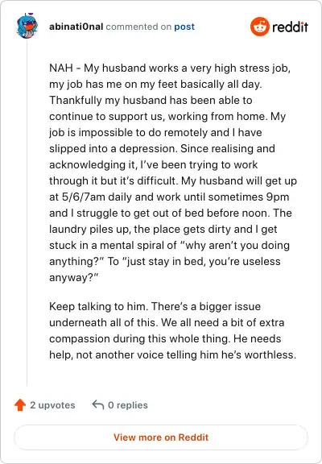The image size is (322, 464).
Task: Click the Reddit Snoo logo icon
Action: [259, 27]
